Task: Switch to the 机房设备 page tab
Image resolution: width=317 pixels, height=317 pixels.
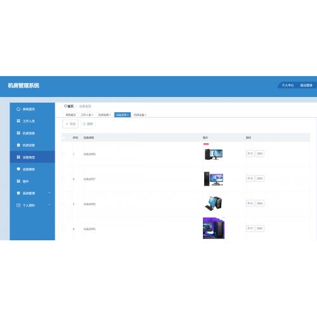Action: (x=140, y=115)
